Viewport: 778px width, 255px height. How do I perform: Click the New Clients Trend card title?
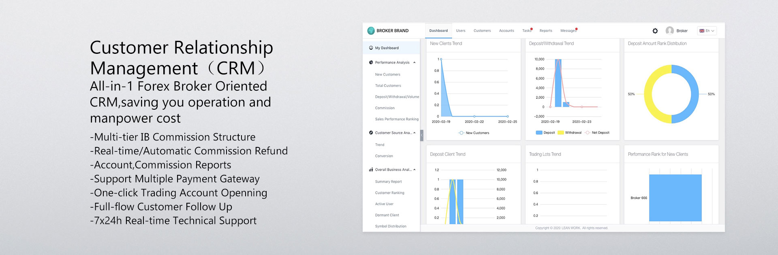click(x=446, y=43)
